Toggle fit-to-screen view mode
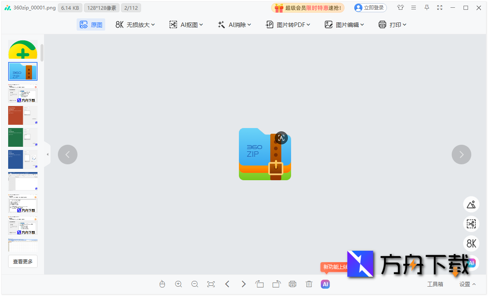488x296 pixels. (211, 284)
